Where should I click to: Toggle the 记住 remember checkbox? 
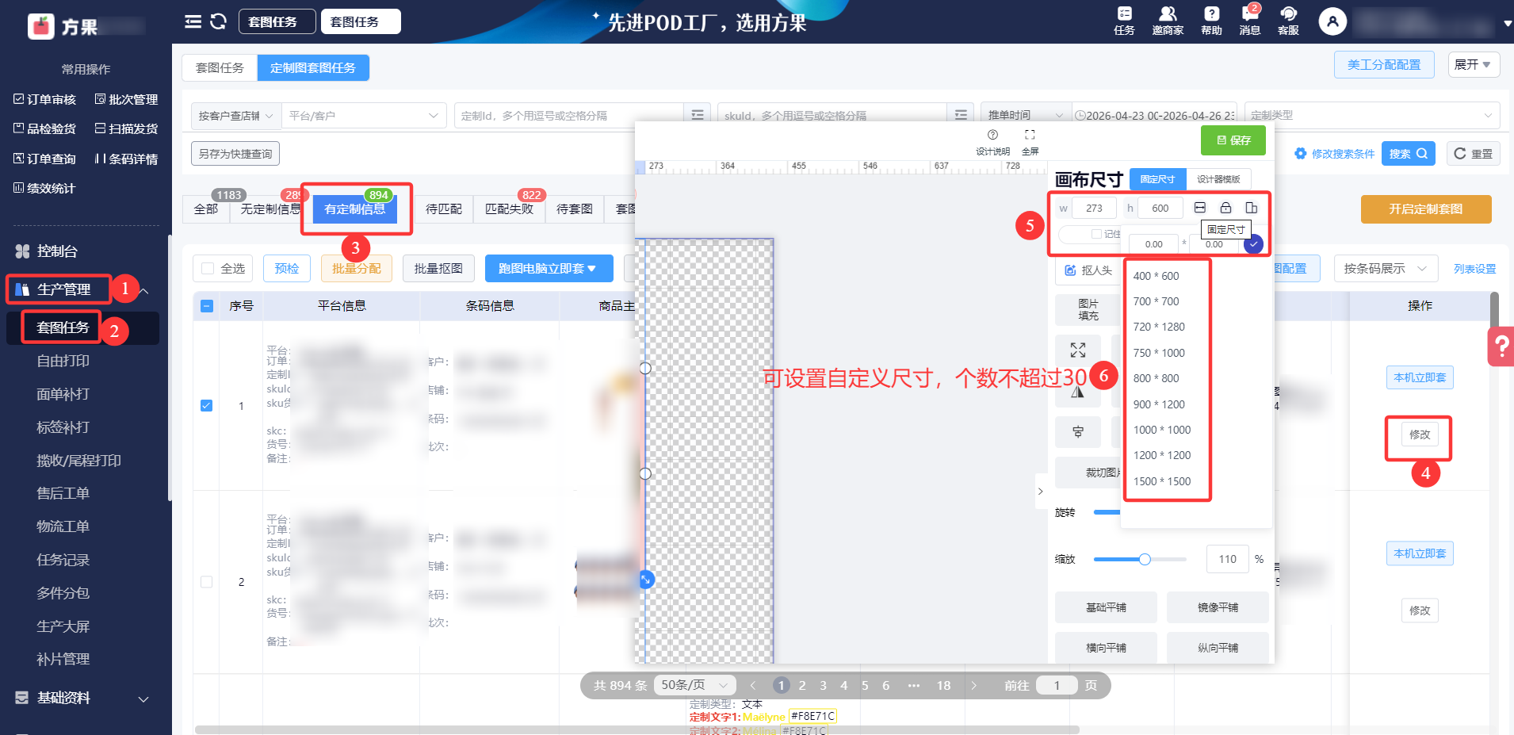click(1096, 234)
